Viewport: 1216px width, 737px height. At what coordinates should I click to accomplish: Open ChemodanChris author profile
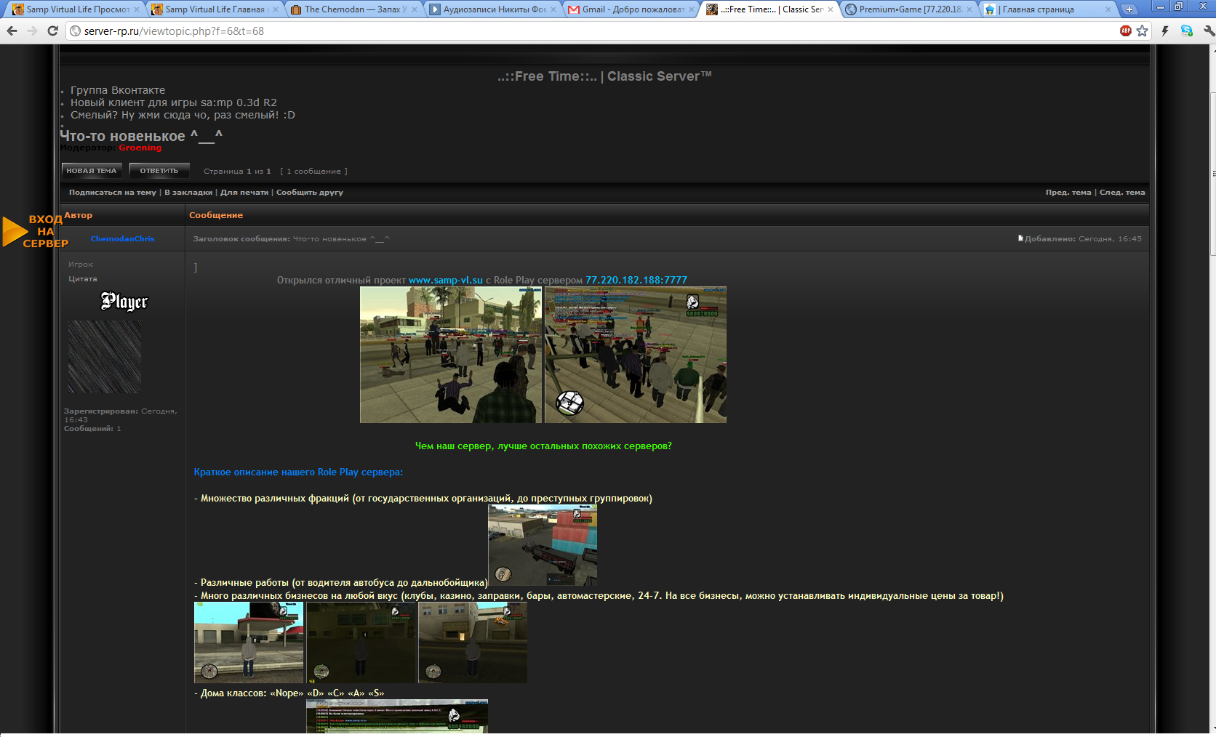coord(123,238)
